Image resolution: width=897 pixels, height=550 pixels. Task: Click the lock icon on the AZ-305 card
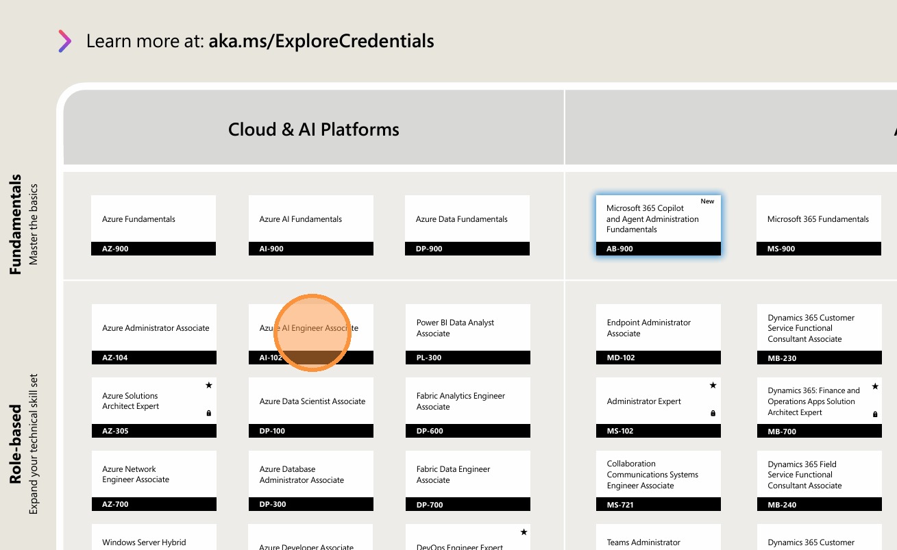pos(209,413)
